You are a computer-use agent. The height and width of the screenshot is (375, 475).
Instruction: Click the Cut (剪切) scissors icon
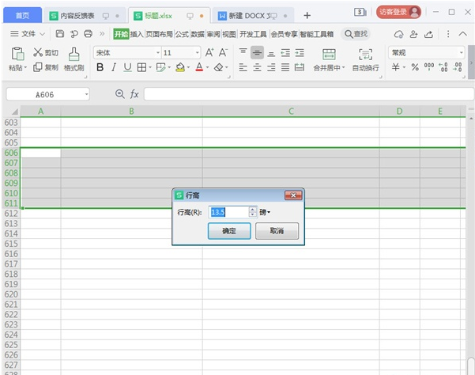coord(37,52)
